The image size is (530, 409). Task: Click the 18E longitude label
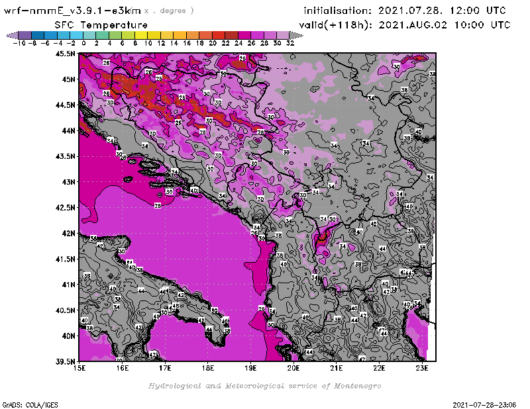tap(208, 368)
